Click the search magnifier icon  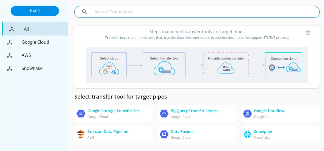pyautogui.click(x=84, y=12)
